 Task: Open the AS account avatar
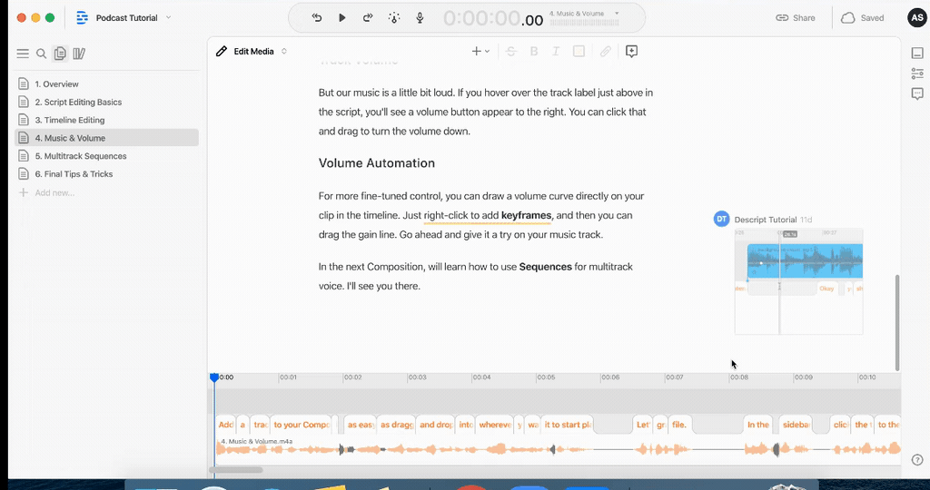tap(917, 18)
